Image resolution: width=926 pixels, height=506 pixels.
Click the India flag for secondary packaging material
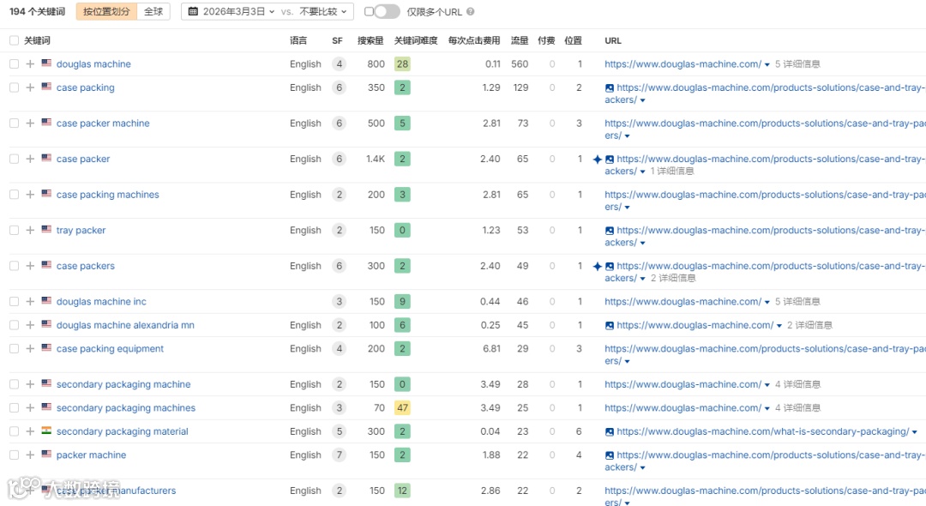46,431
